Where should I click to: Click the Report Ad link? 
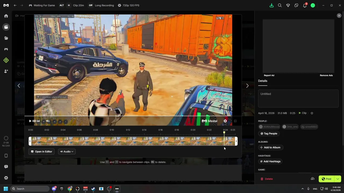tap(269, 75)
